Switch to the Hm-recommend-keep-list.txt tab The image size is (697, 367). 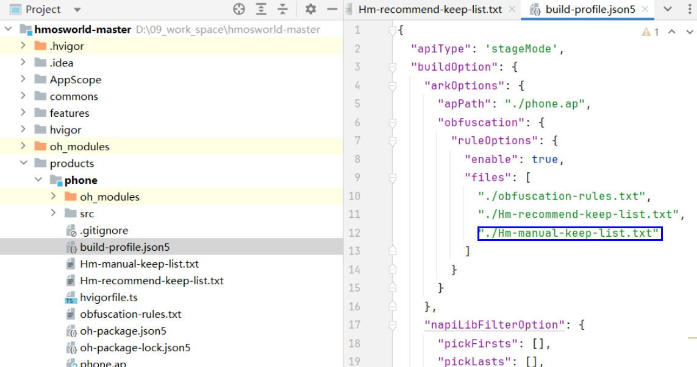[430, 9]
